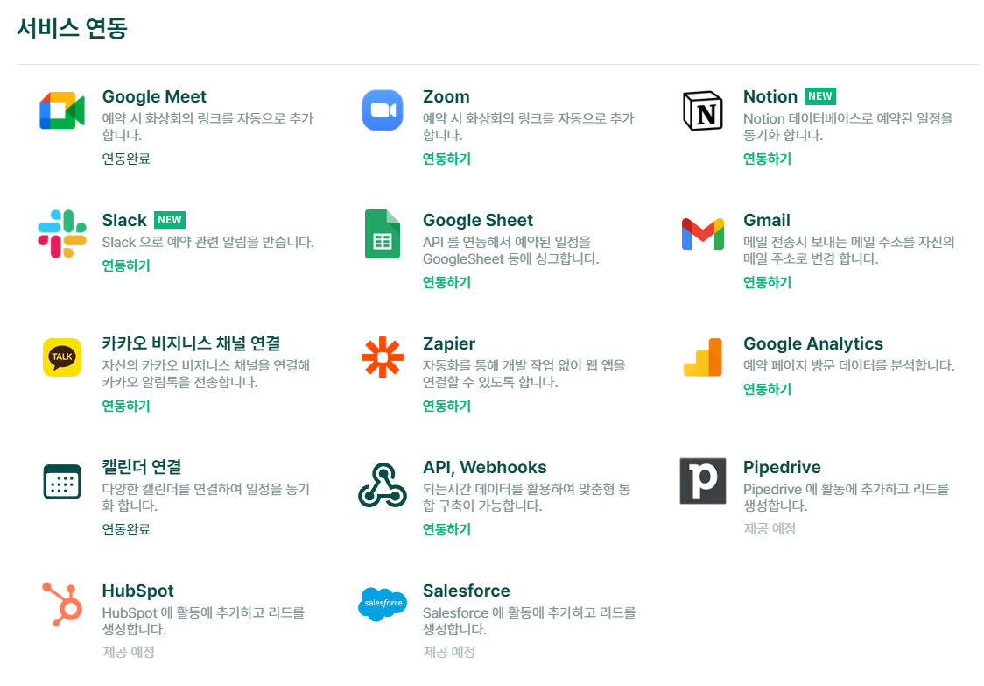This screenshot has height=686, width=984.
Task: Click the Google Analytics description about 방문 데이터
Action: coord(848,365)
